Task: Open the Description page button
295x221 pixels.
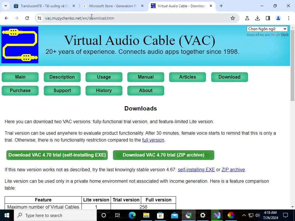Action: pos(62,77)
